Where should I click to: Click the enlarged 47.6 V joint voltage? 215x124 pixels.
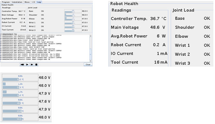pos(44,102)
